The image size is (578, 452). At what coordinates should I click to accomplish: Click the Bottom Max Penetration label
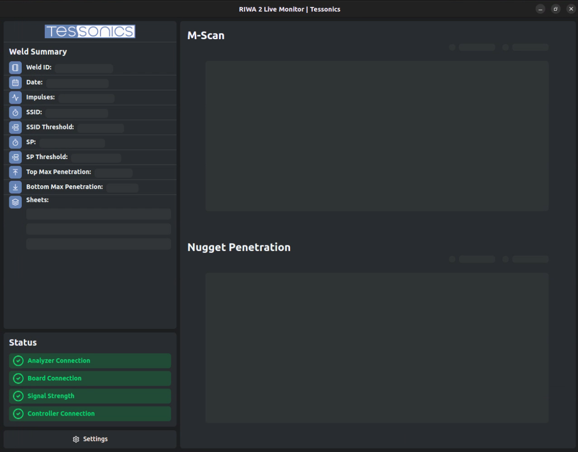point(64,187)
